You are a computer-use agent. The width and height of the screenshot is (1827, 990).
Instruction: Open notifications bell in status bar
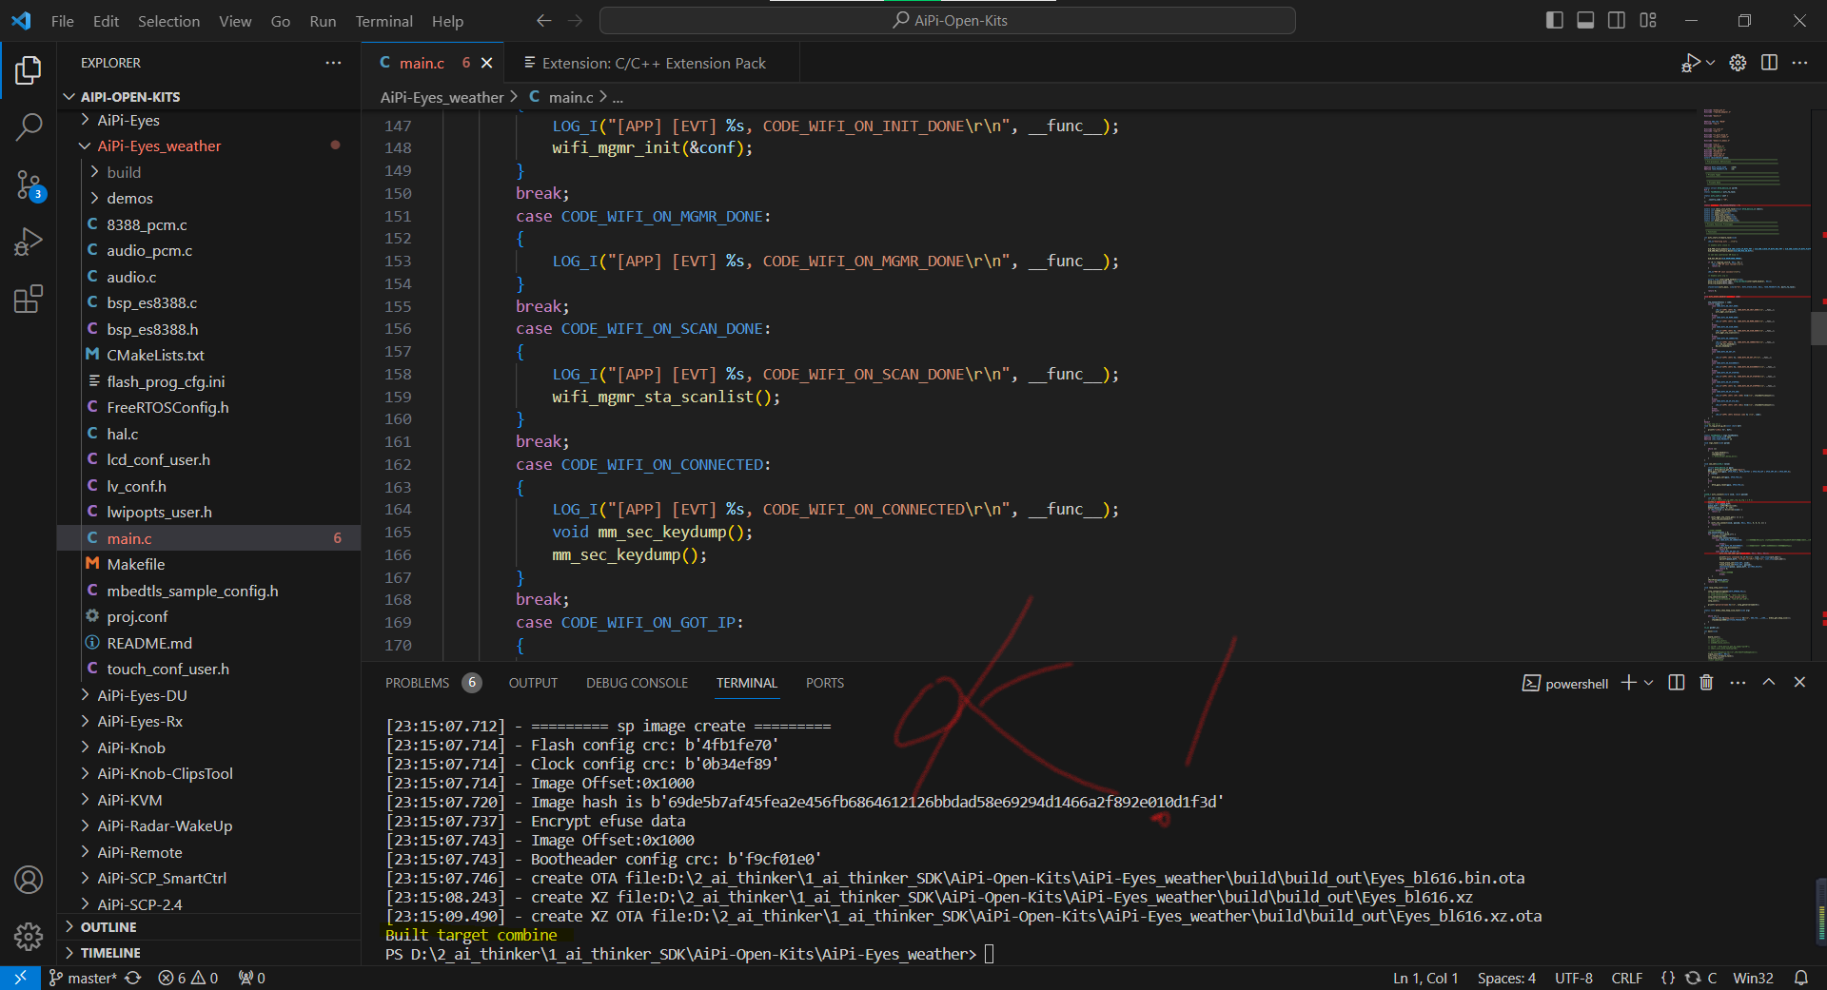(1801, 978)
